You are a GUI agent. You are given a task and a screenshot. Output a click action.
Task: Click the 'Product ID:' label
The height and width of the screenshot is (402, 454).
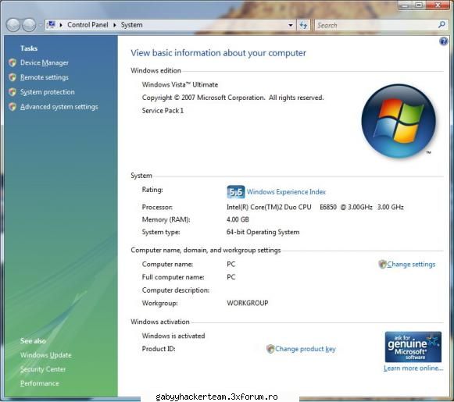159,349
